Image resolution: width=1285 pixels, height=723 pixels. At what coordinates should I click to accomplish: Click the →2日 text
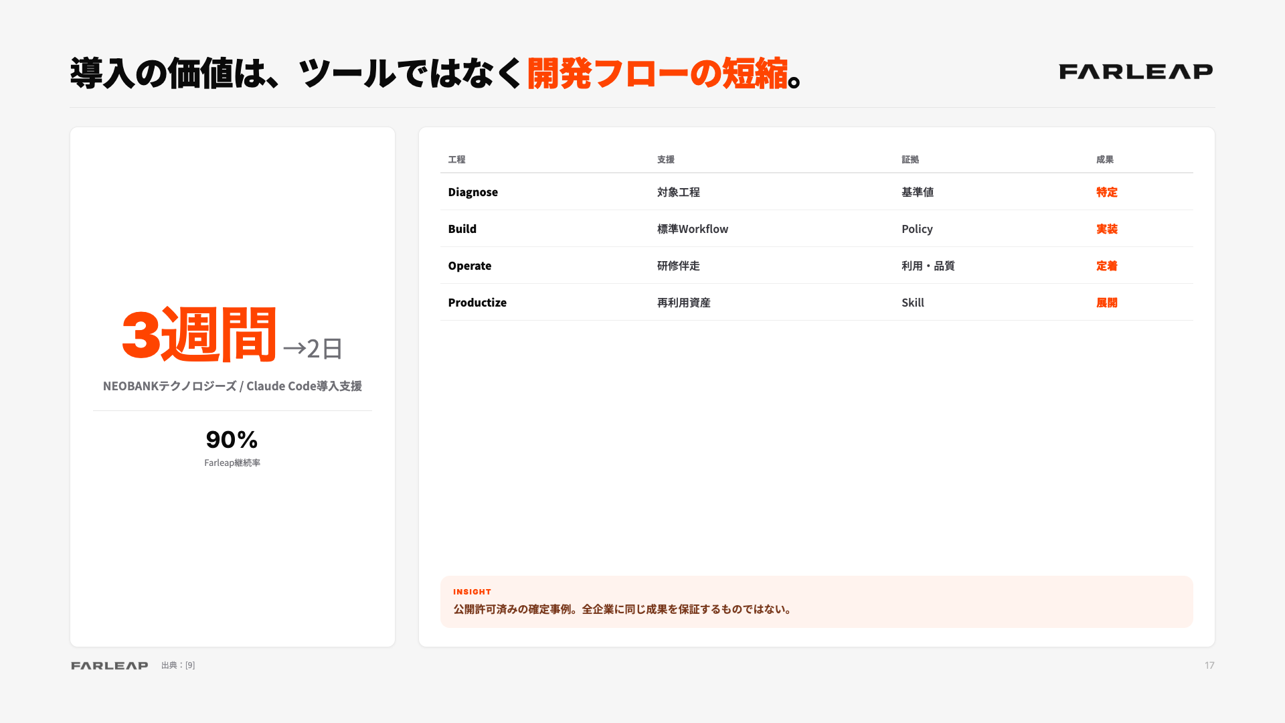[313, 348]
